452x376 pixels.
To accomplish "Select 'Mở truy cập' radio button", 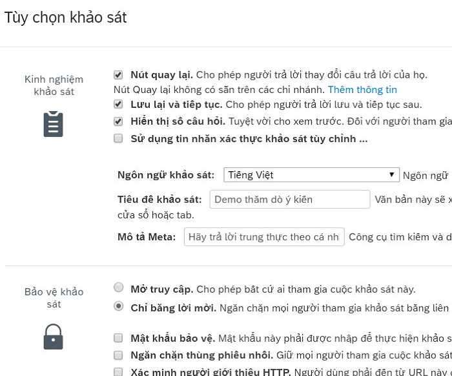I will [x=118, y=287].
